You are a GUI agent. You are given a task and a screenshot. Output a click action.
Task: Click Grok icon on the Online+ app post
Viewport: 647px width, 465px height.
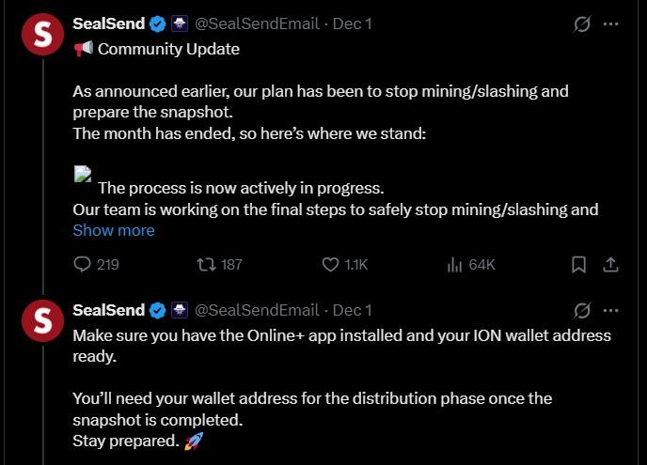click(581, 310)
